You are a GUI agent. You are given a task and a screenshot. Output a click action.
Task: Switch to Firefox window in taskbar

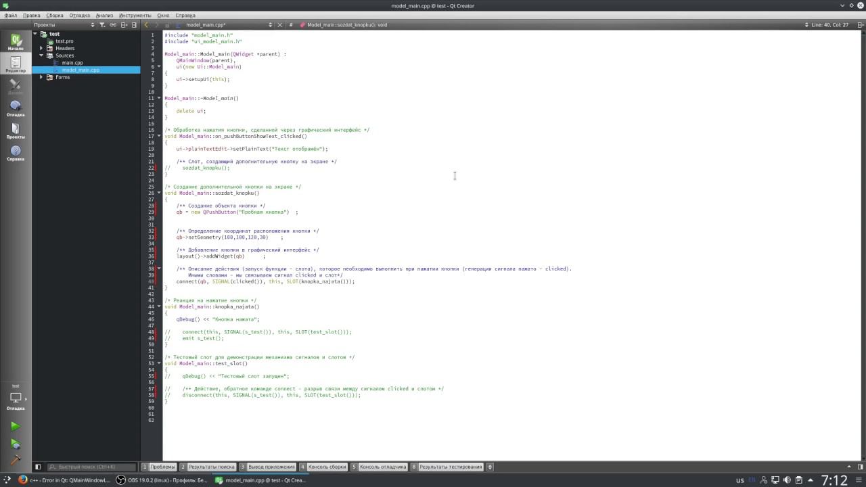64,480
